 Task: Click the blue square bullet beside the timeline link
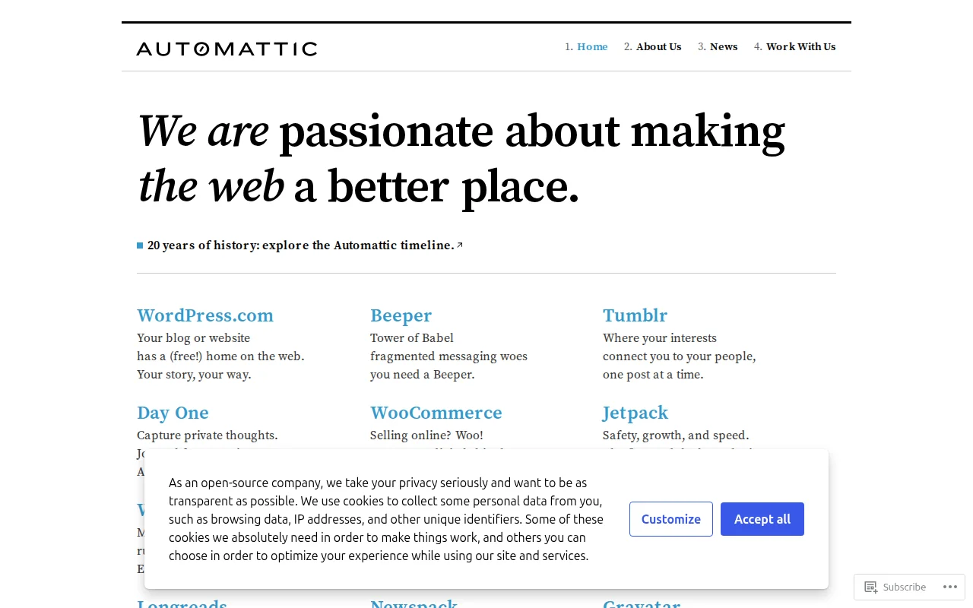click(x=139, y=245)
